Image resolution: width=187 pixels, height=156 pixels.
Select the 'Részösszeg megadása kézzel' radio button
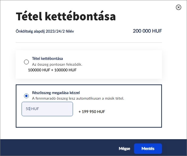[26, 96]
